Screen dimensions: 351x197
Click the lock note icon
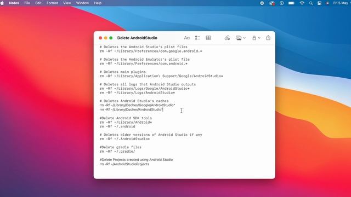pyautogui.click(x=254, y=38)
